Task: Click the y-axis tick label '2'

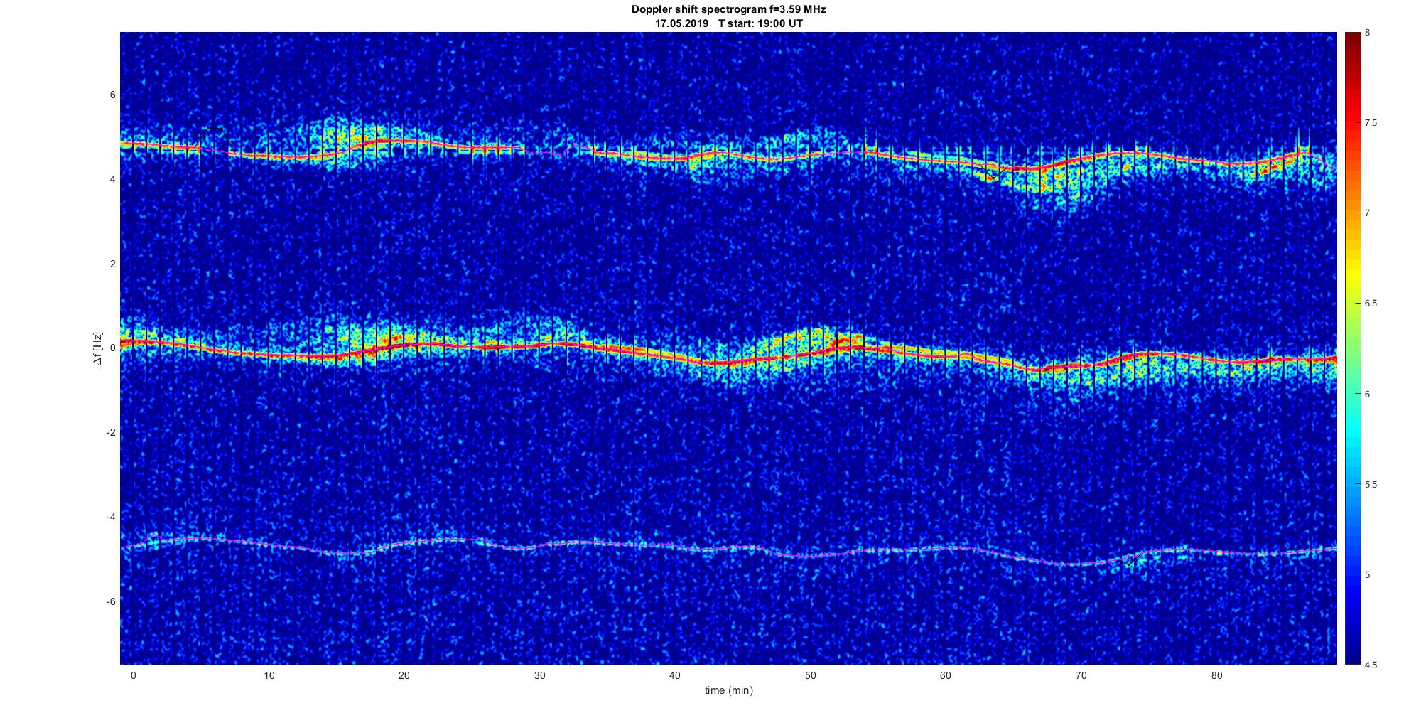Action: [x=113, y=264]
